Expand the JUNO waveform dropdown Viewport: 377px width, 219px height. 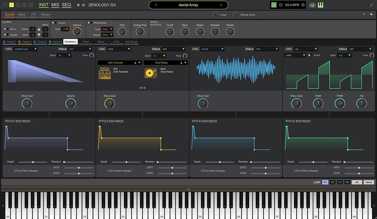(295, 55)
